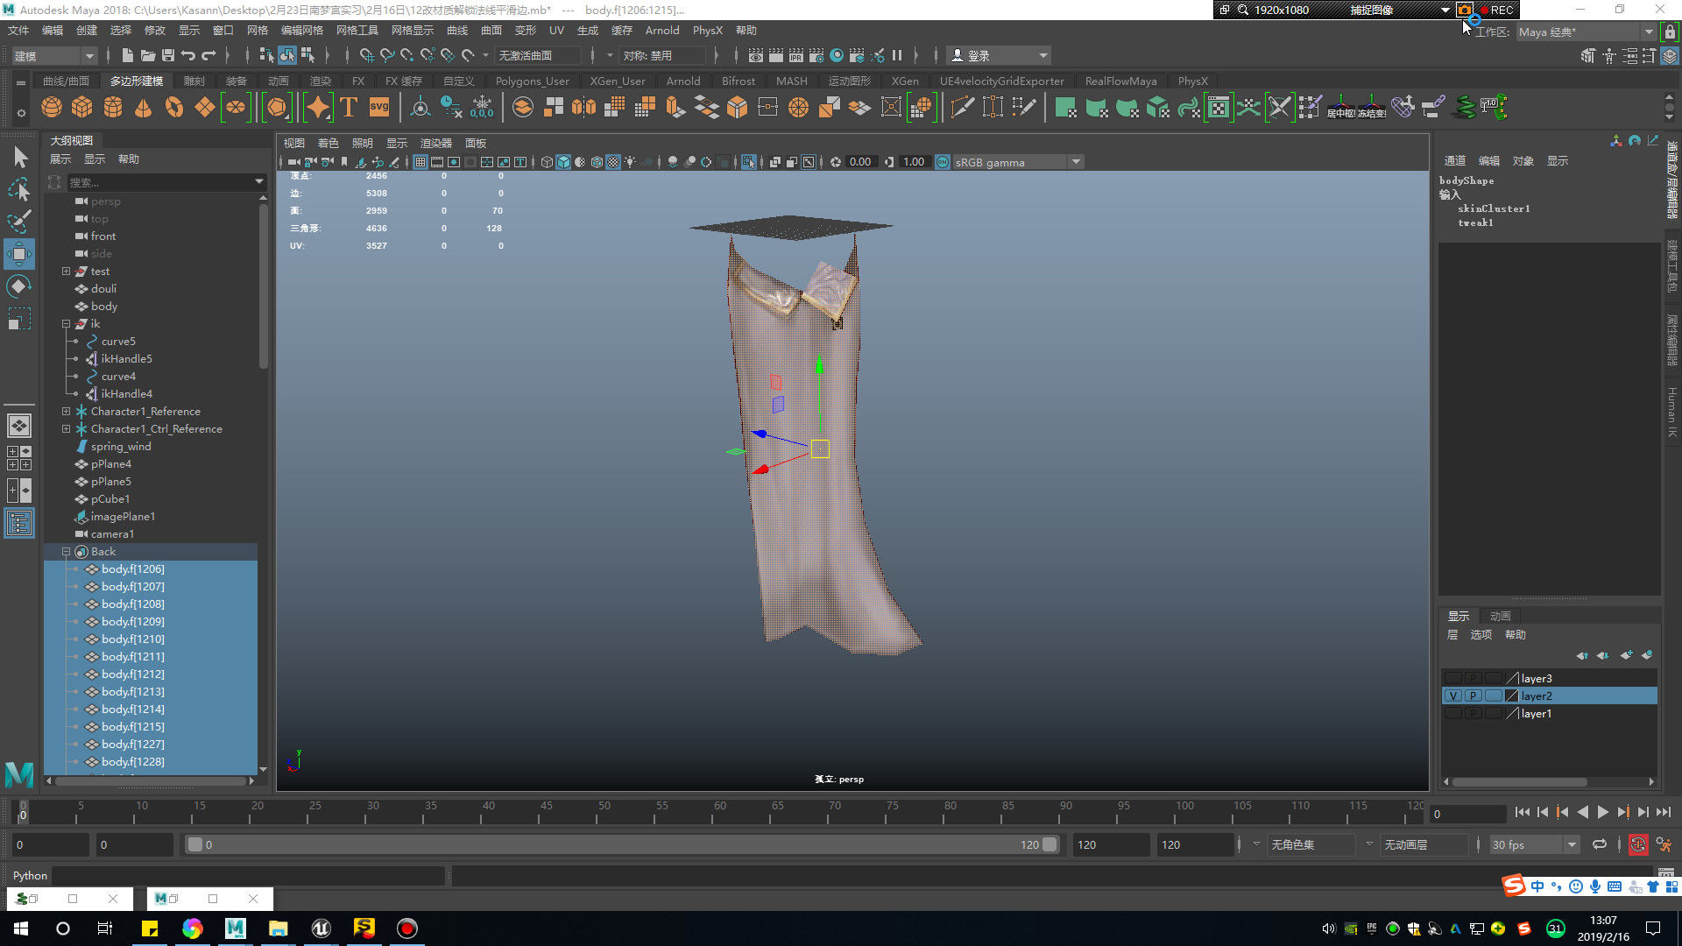Open the UV editor checkerboard icon
1682x946 pixels.
(x=1219, y=107)
